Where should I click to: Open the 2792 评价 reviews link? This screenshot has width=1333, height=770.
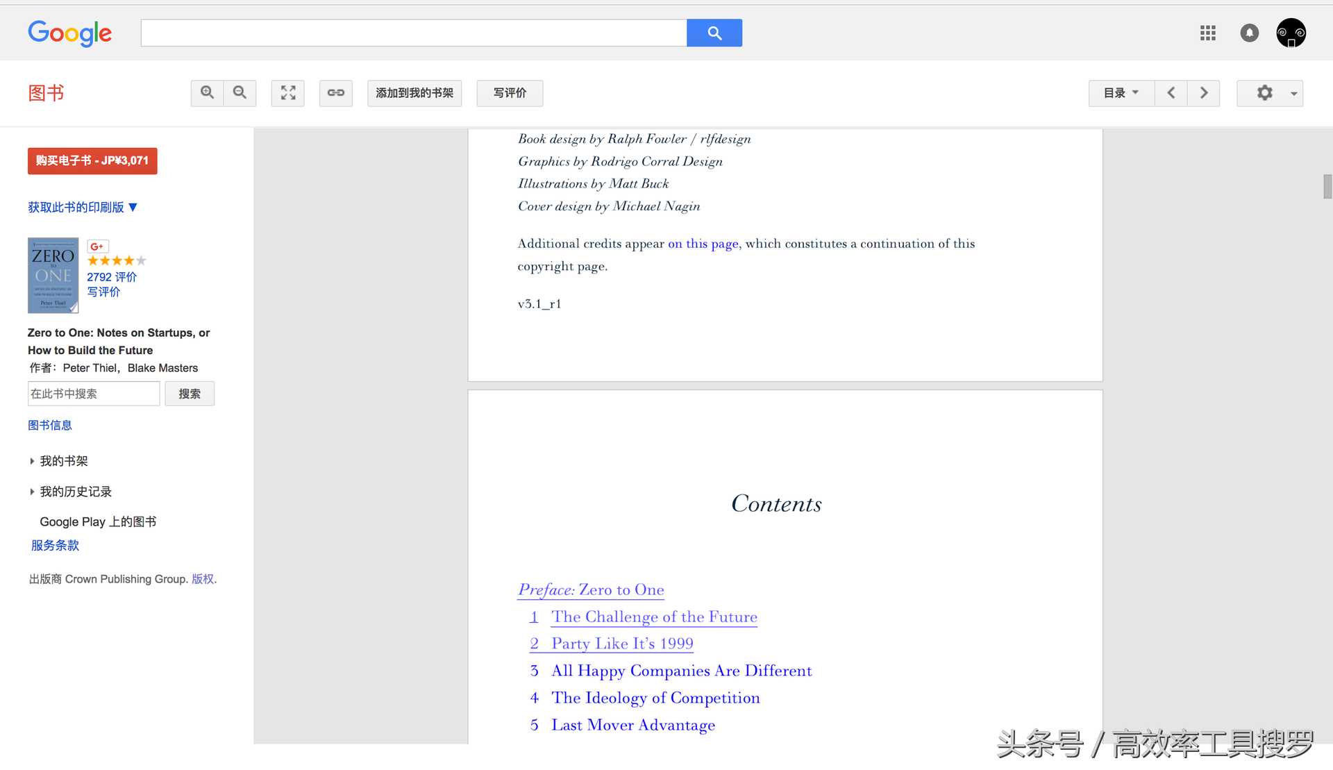point(112,277)
